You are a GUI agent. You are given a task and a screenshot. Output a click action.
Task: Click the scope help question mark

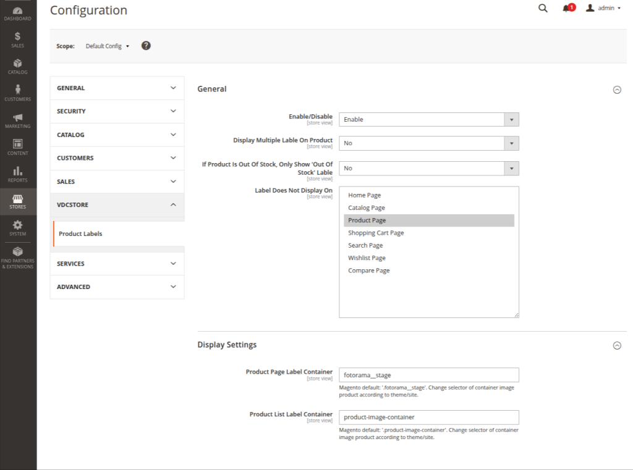(x=146, y=46)
